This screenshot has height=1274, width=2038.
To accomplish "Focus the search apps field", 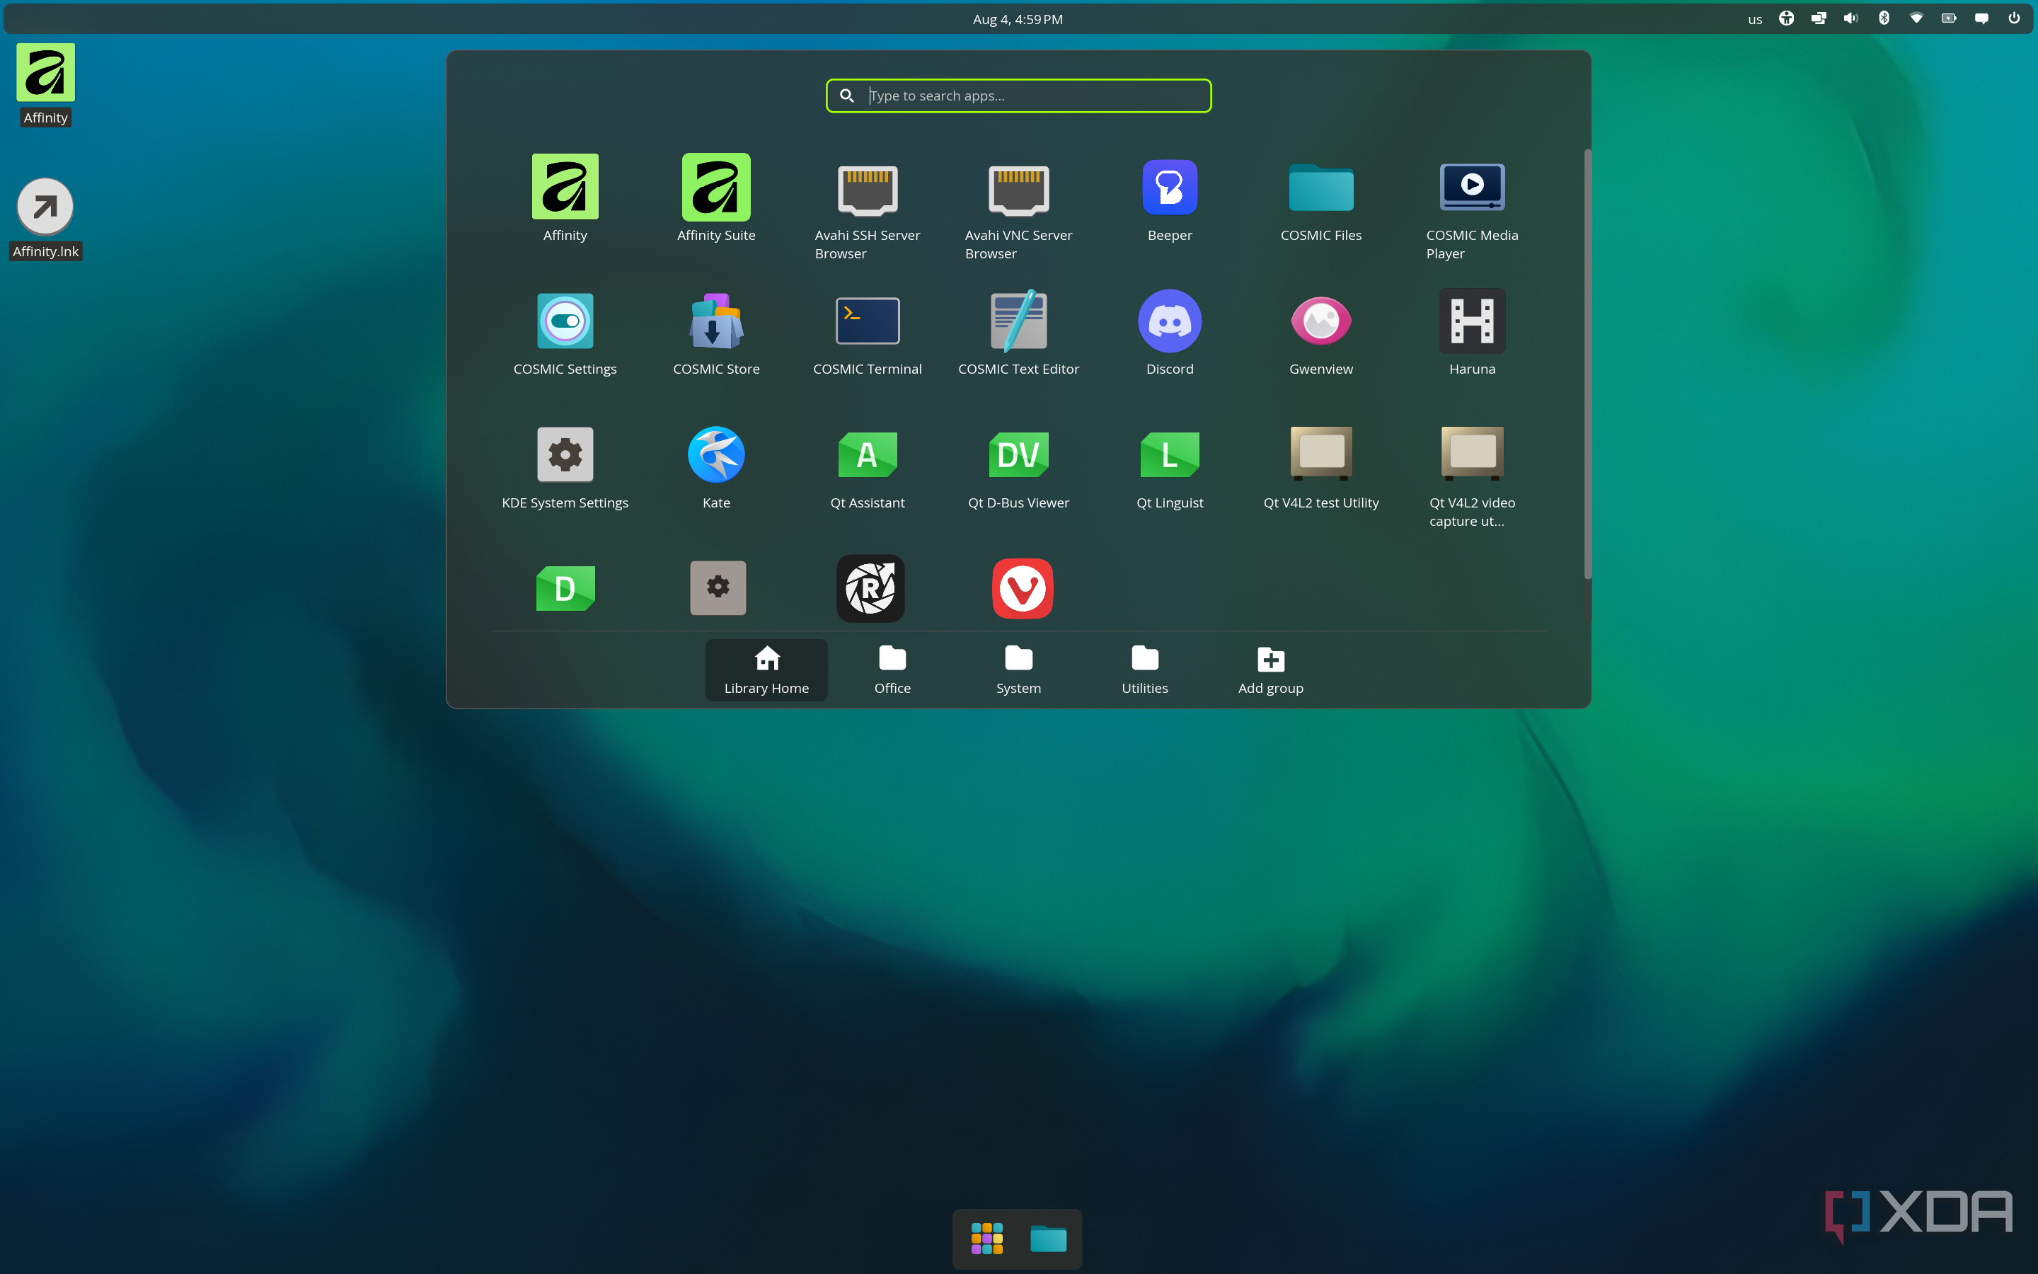I will pyautogui.click(x=1018, y=96).
